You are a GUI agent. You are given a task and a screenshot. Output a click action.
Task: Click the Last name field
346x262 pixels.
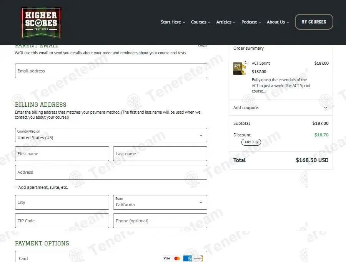click(160, 154)
